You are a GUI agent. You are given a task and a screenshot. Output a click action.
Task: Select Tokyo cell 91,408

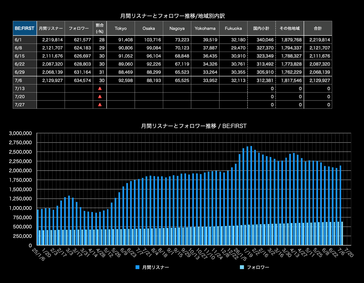coord(121,40)
